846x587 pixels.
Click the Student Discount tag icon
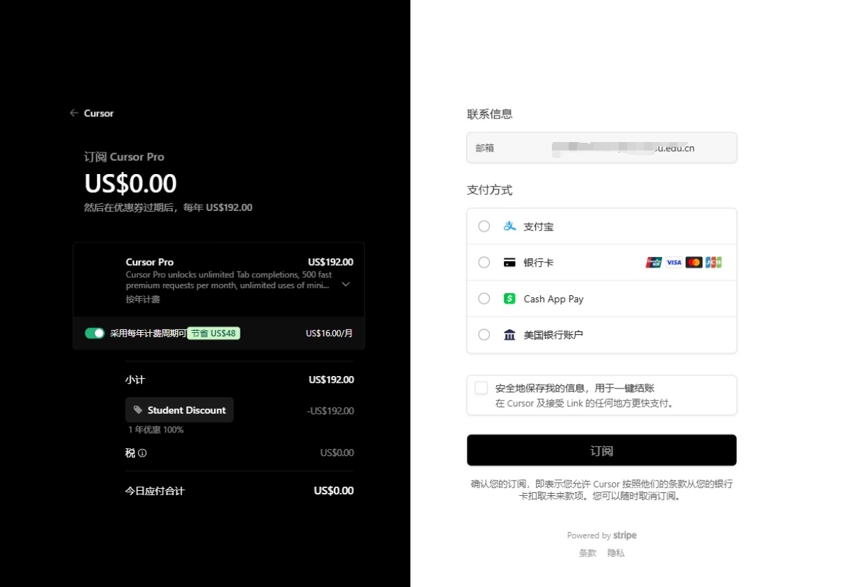pos(138,410)
